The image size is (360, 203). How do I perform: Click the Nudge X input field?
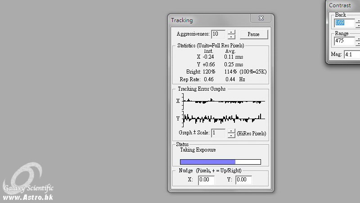206,180
